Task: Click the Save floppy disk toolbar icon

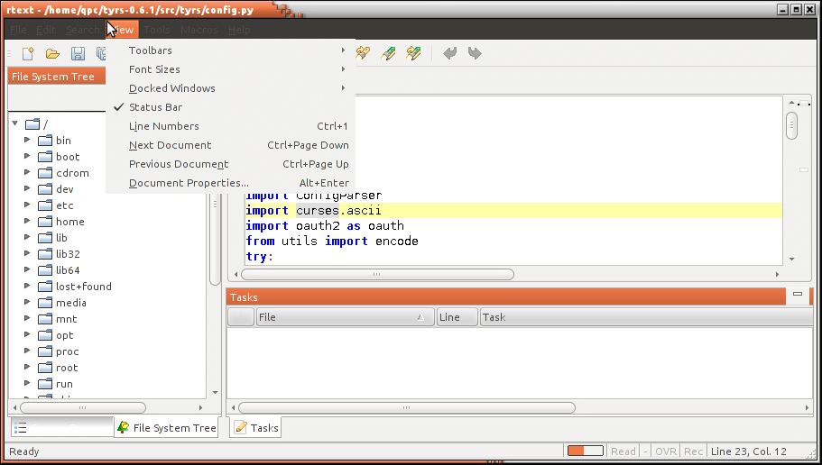Action: click(79, 53)
